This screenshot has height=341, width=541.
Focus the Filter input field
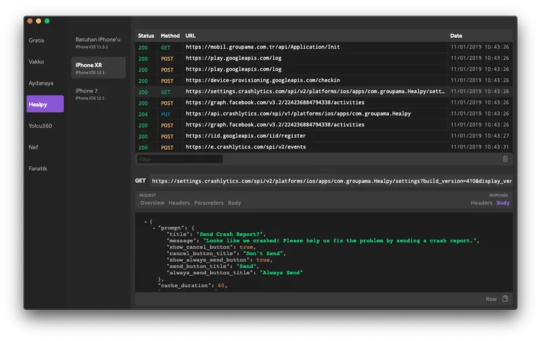(180, 159)
